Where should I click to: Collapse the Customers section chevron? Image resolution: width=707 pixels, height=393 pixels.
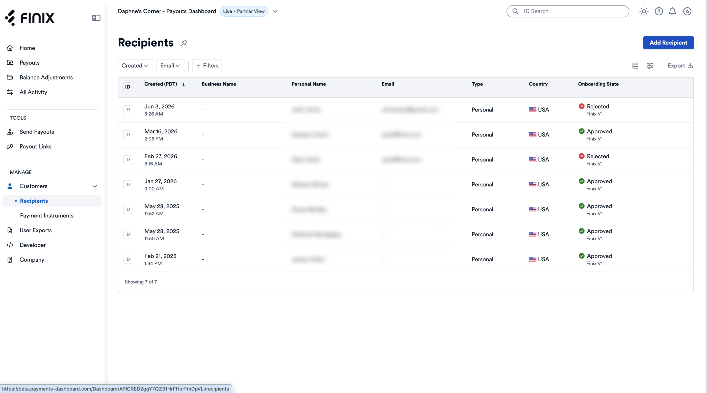tap(95, 186)
